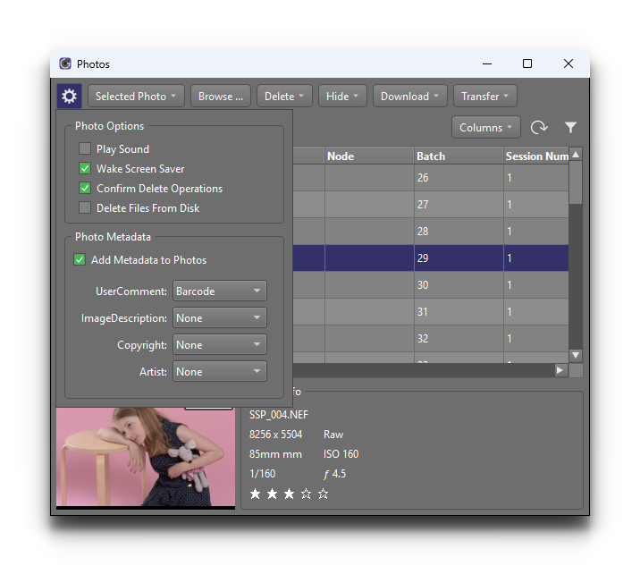Select the row with batch 31
This screenshot has width=640, height=566.
pyautogui.click(x=431, y=311)
